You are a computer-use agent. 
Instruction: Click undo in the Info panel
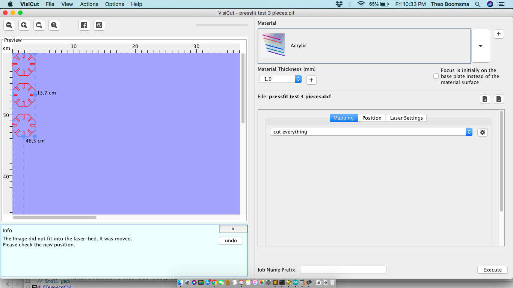tap(231, 241)
